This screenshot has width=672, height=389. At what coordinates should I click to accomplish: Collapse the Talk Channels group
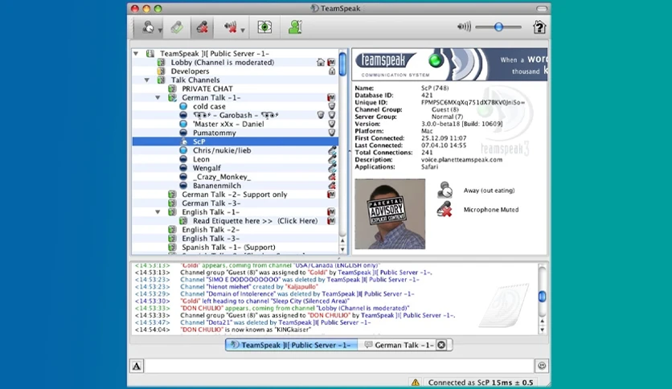(147, 80)
